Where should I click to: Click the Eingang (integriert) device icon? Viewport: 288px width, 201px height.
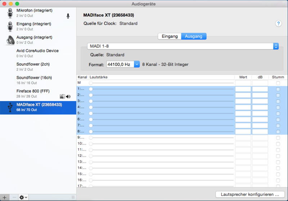click(10, 26)
